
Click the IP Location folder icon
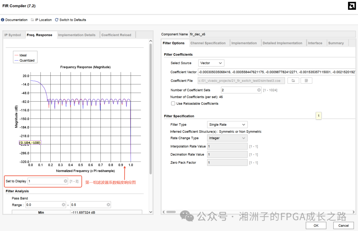coord(32,20)
